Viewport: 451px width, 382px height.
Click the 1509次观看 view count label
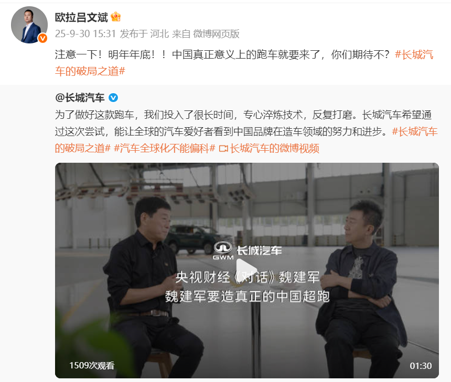(x=92, y=365)
